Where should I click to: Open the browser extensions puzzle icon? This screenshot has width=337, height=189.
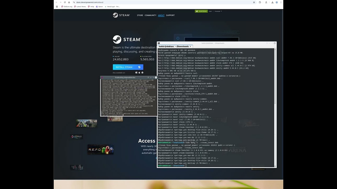pyautogui.click(x=260, y=2)
